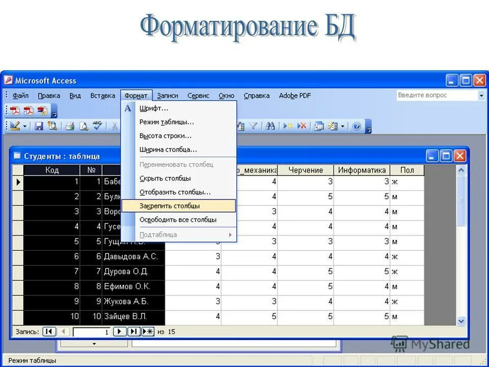The width and height of the screenshot is (489, 367).
Task: Select Закрепить столбцы menu entry
Action: pyautogui.click(x=179, y=205)
